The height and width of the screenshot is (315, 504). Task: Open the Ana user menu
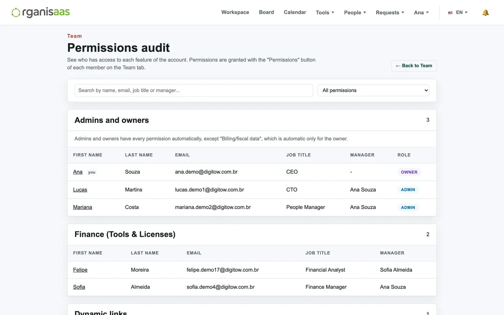coord(421,13)
